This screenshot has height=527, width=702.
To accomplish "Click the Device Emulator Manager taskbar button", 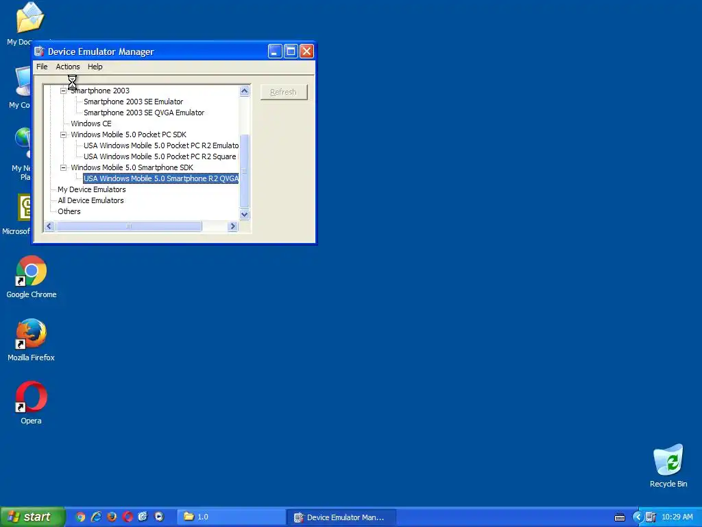I will pyautogui.click(x=341, y=517).
